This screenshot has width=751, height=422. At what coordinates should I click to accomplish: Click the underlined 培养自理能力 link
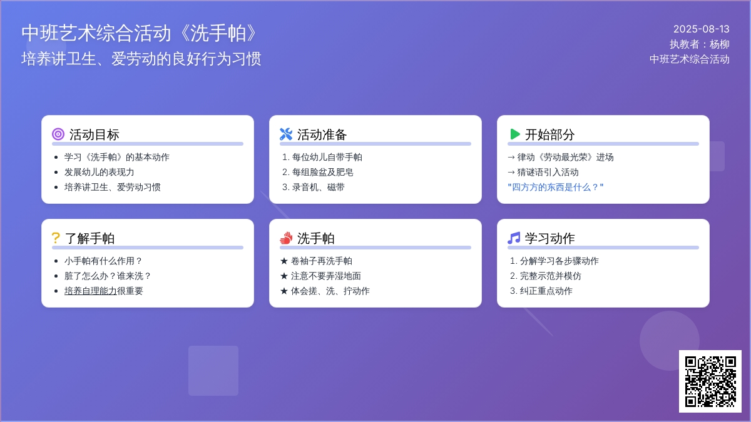point(91,291)
